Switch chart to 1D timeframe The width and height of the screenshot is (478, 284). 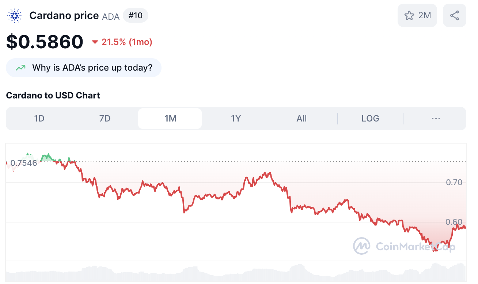click(39, 119)
